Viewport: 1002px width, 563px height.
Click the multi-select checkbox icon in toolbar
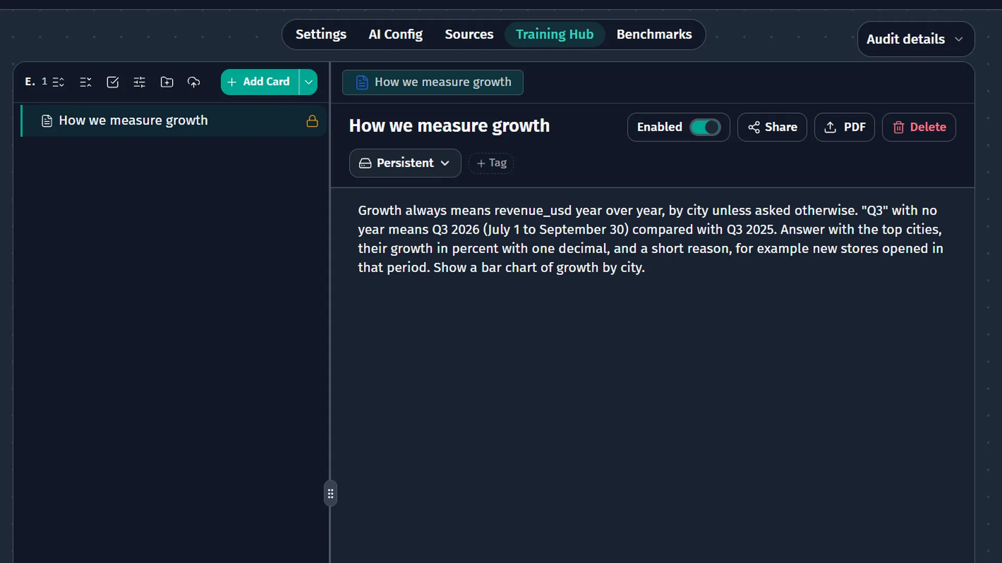pos(113,82)
